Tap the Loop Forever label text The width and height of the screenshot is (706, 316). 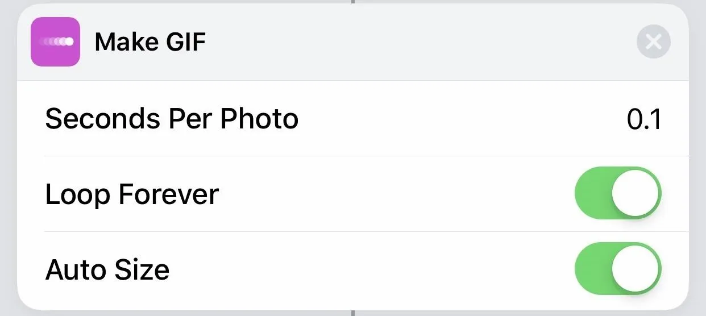(132, 194)
